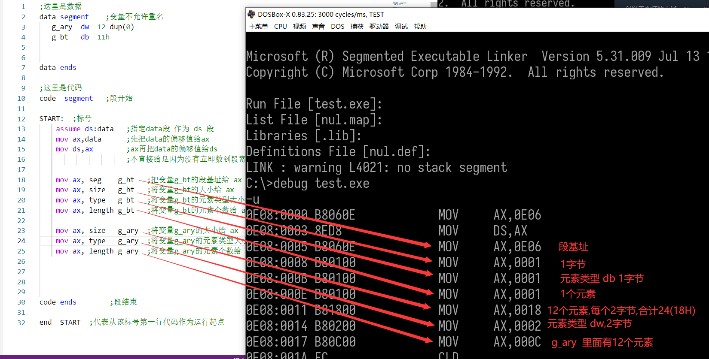709x359 pixels.
Task: Open the 帮助 menu in DOSBox-X
Action: click(420, 27)
